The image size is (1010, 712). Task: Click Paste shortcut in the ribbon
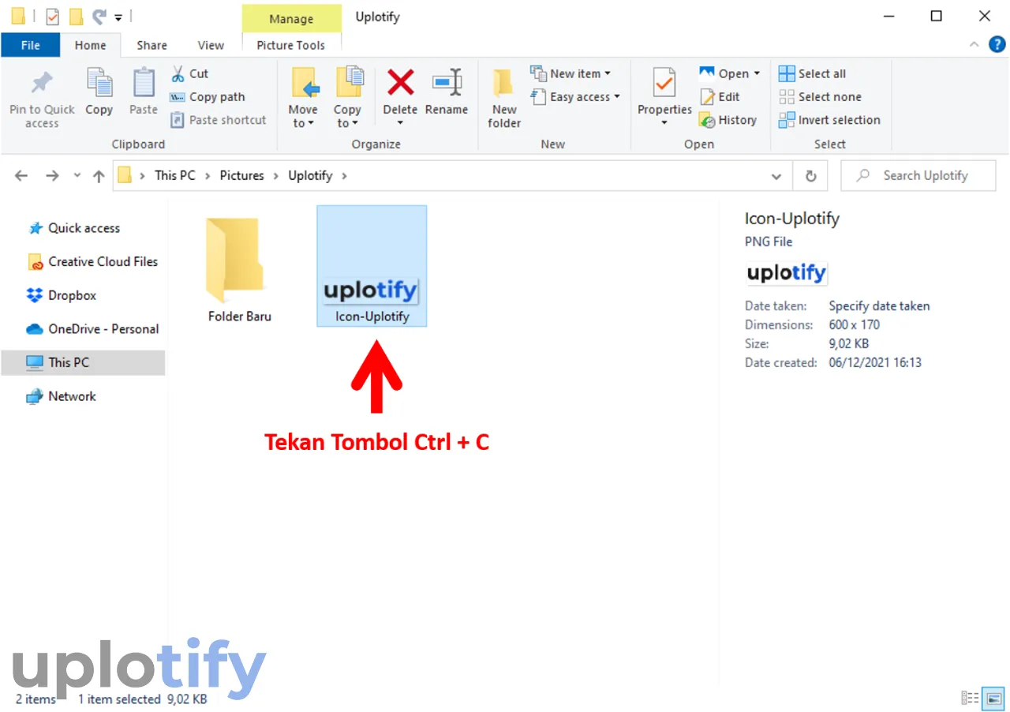[219, 120]
